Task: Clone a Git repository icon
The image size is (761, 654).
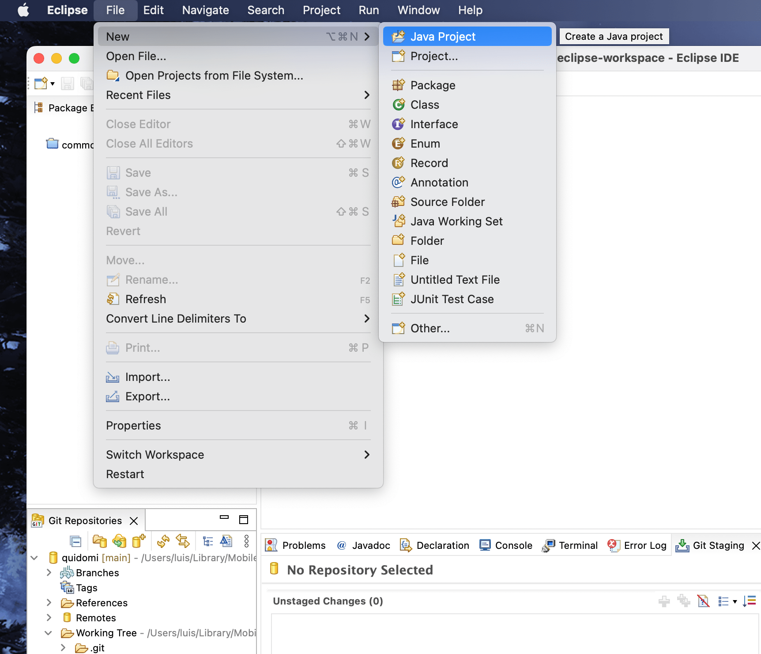Action: [x=119, y=541]
